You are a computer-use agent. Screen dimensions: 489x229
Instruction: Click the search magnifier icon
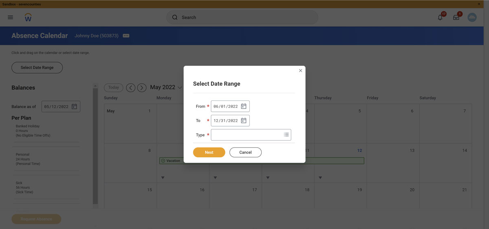175,17
